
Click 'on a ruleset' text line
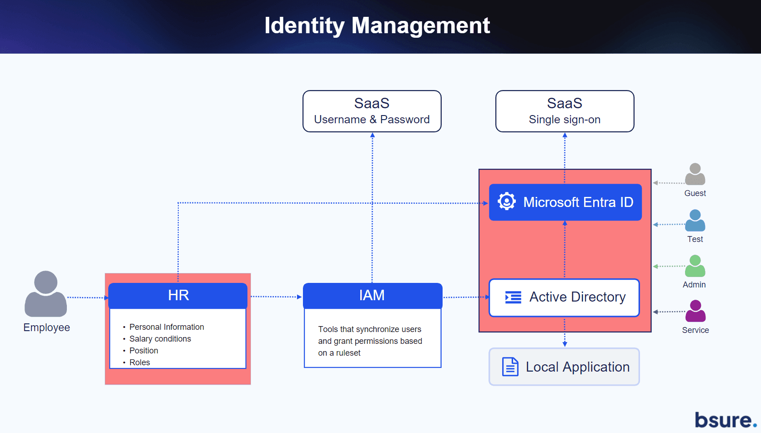pyautogui.click(x=339, y=353)
